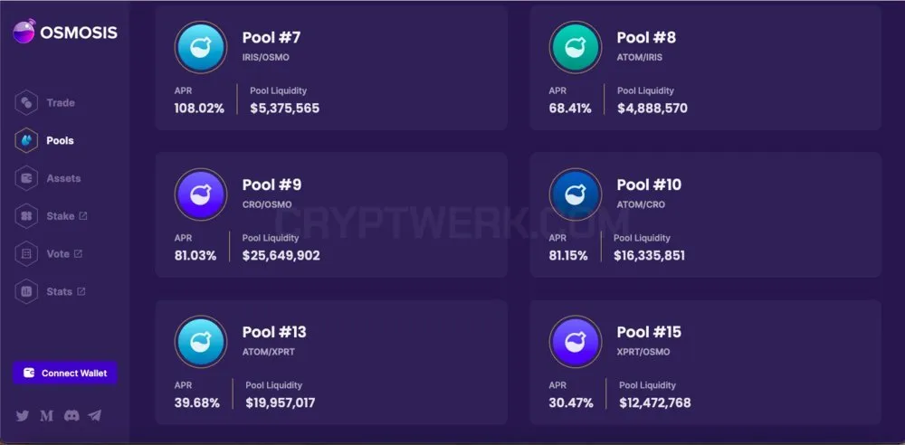Go to the Assets menu item

tap(63, 178)
